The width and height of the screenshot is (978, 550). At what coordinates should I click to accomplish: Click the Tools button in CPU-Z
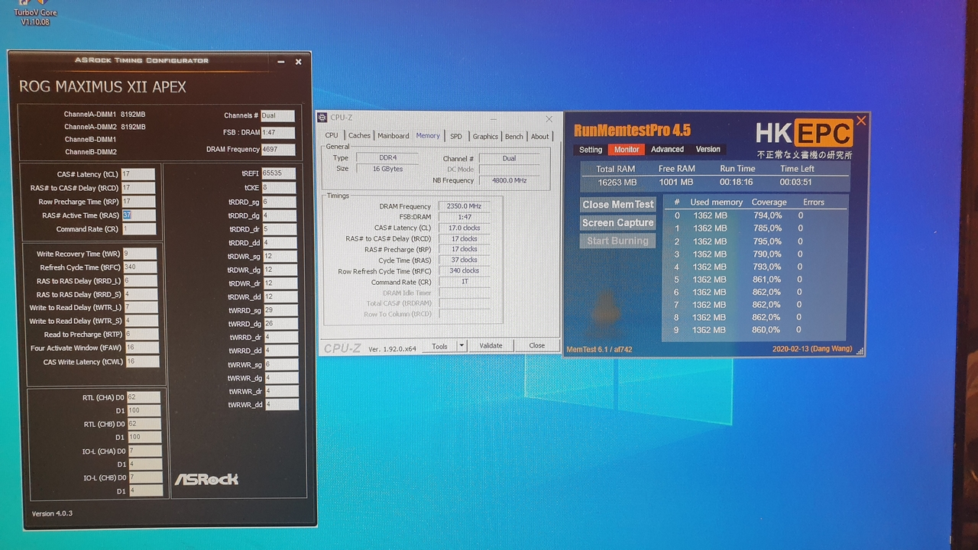tap(439, 346)
